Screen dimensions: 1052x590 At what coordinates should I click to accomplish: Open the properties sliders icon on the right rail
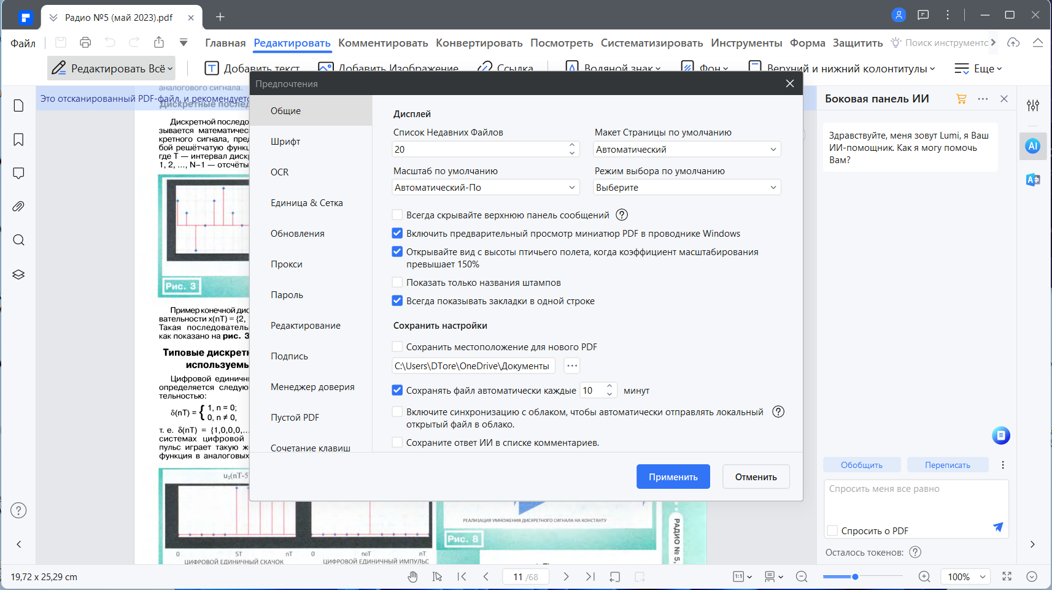point(1033,105)
